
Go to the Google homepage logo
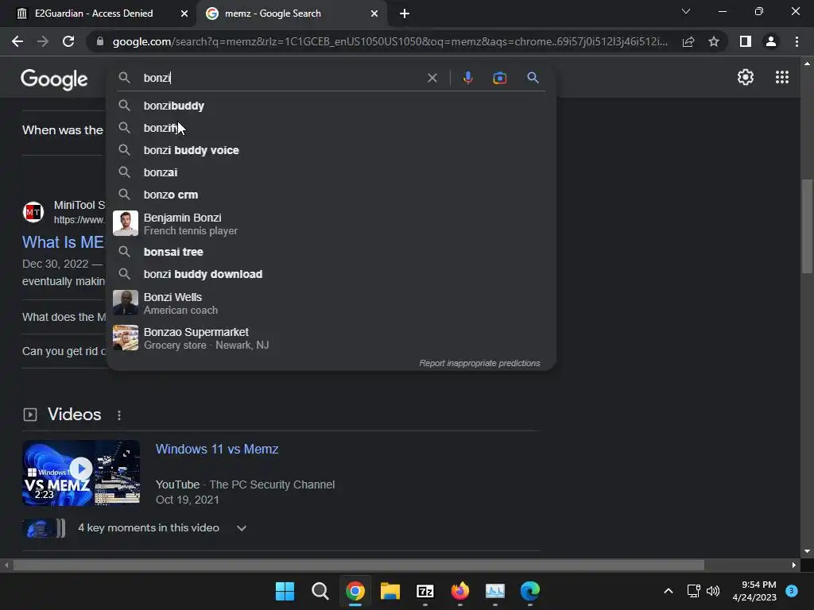[54, 79]
